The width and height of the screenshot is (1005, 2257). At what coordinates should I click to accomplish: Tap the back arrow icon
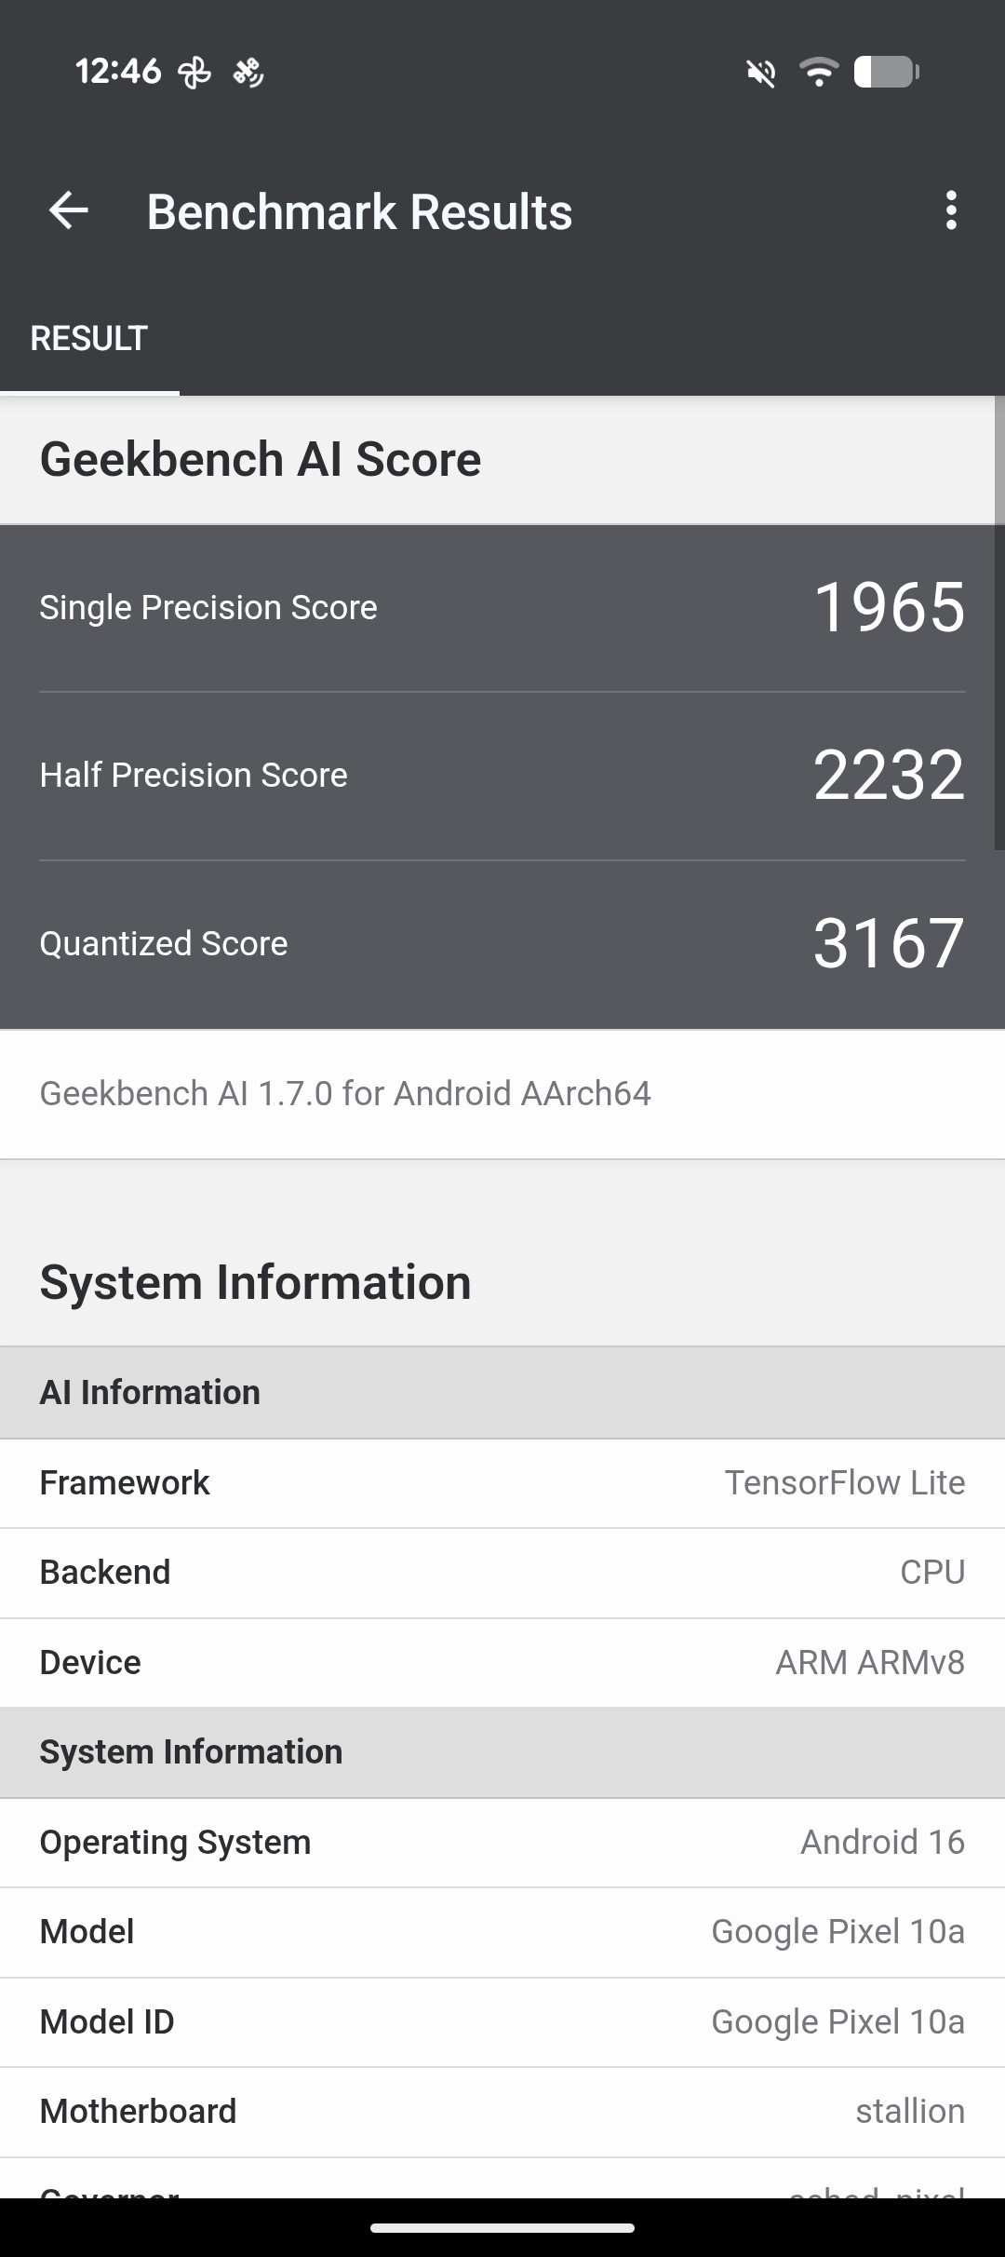pos(68,211)
